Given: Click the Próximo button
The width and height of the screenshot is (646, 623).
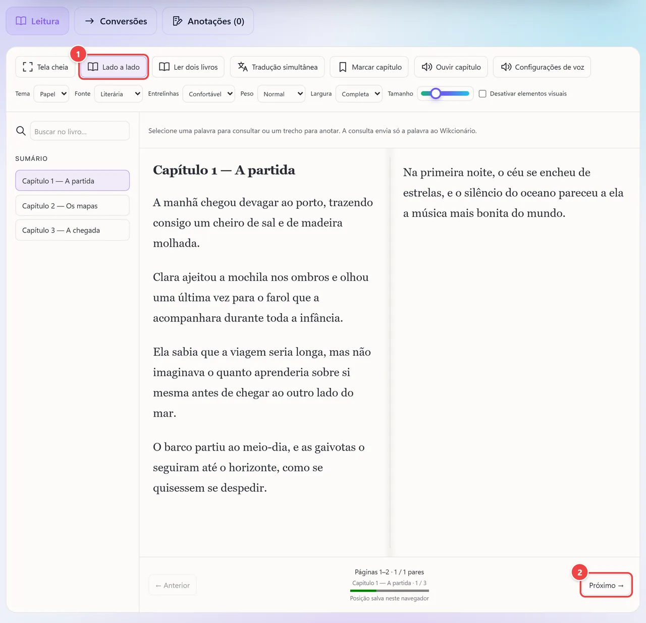Looking at the screenshot, I should pos(606,585).
